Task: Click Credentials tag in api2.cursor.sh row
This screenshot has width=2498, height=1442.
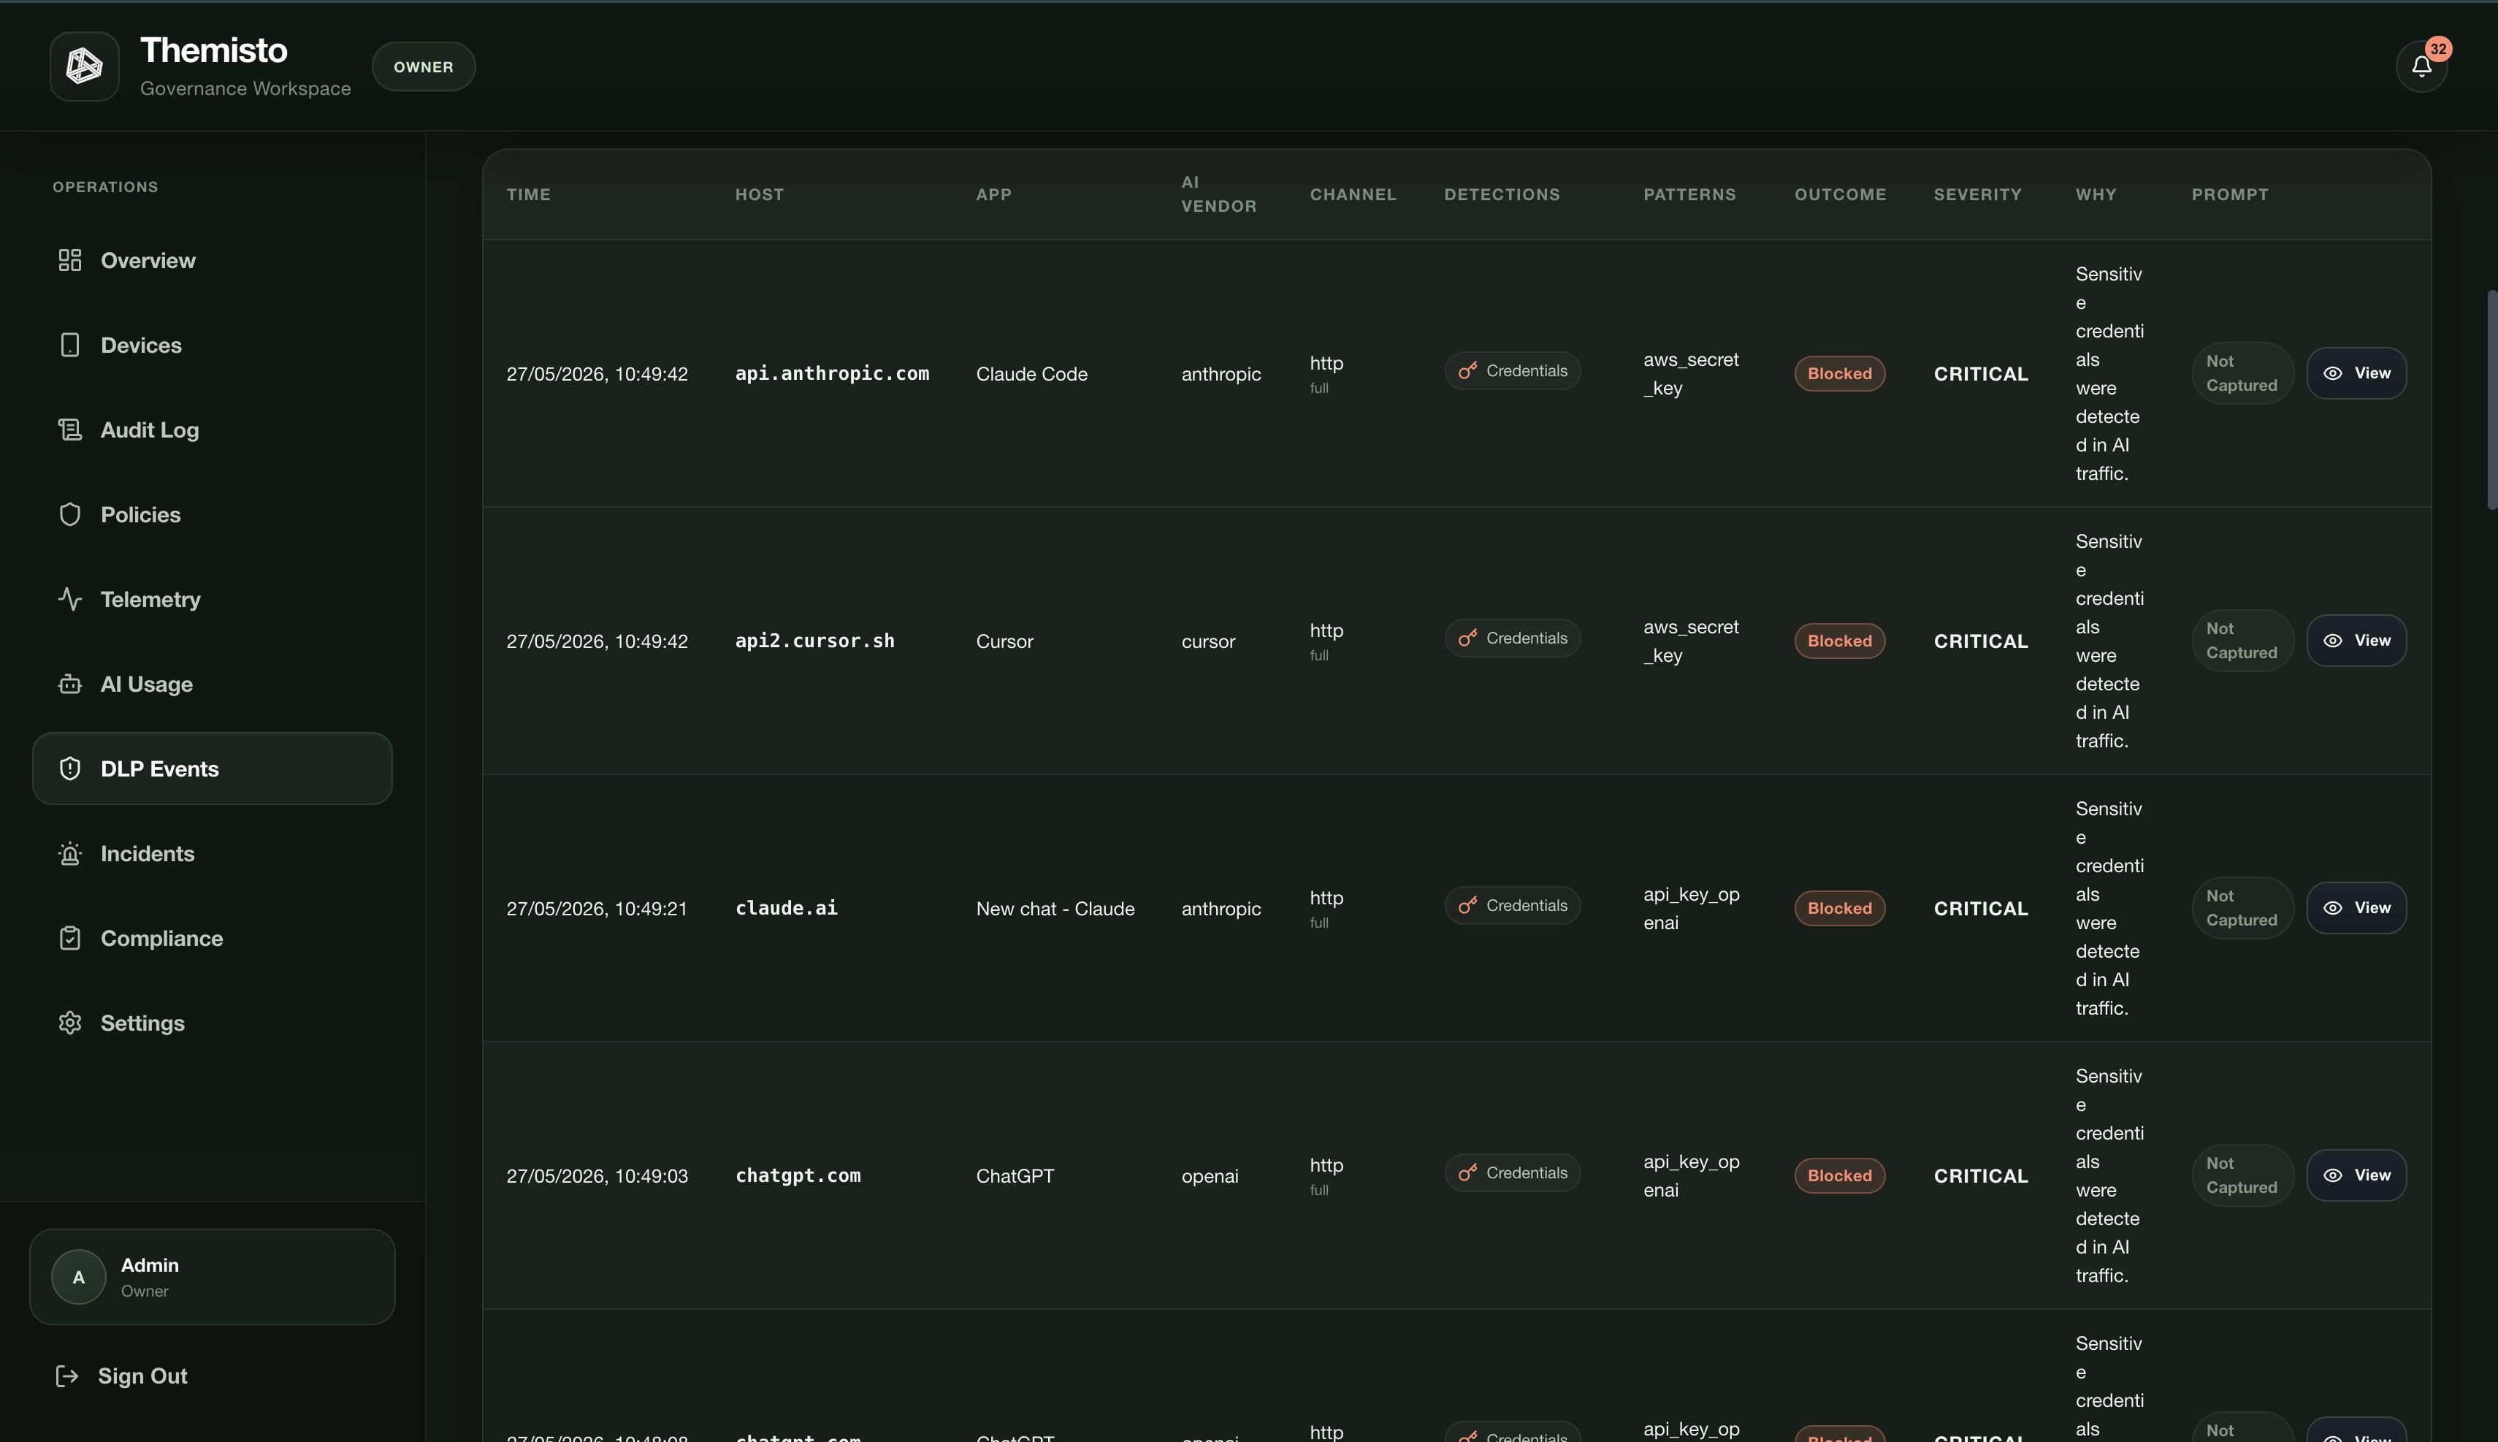Action: click(1513, 638)
